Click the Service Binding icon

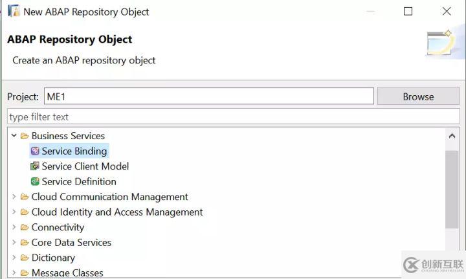click(35, 151)
